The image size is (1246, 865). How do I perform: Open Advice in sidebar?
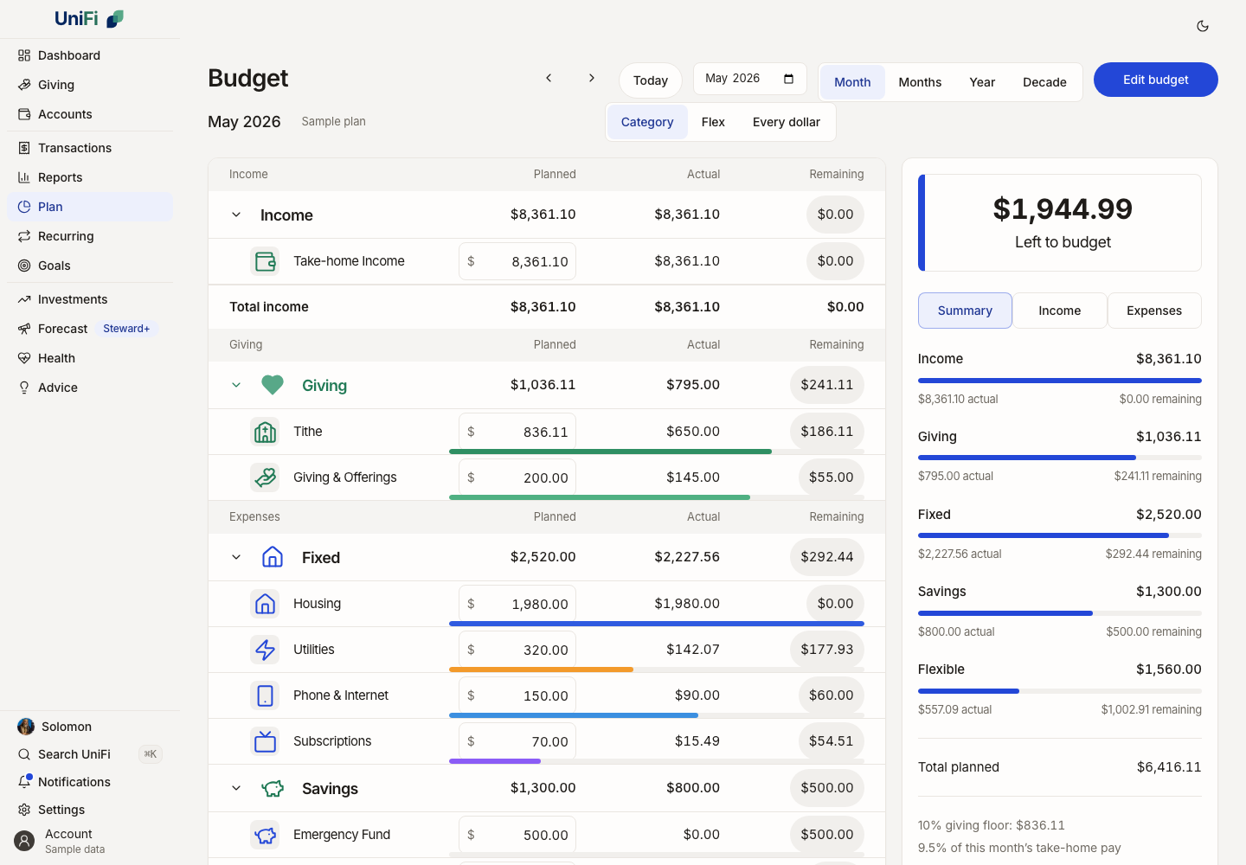[x=90, y=388]
